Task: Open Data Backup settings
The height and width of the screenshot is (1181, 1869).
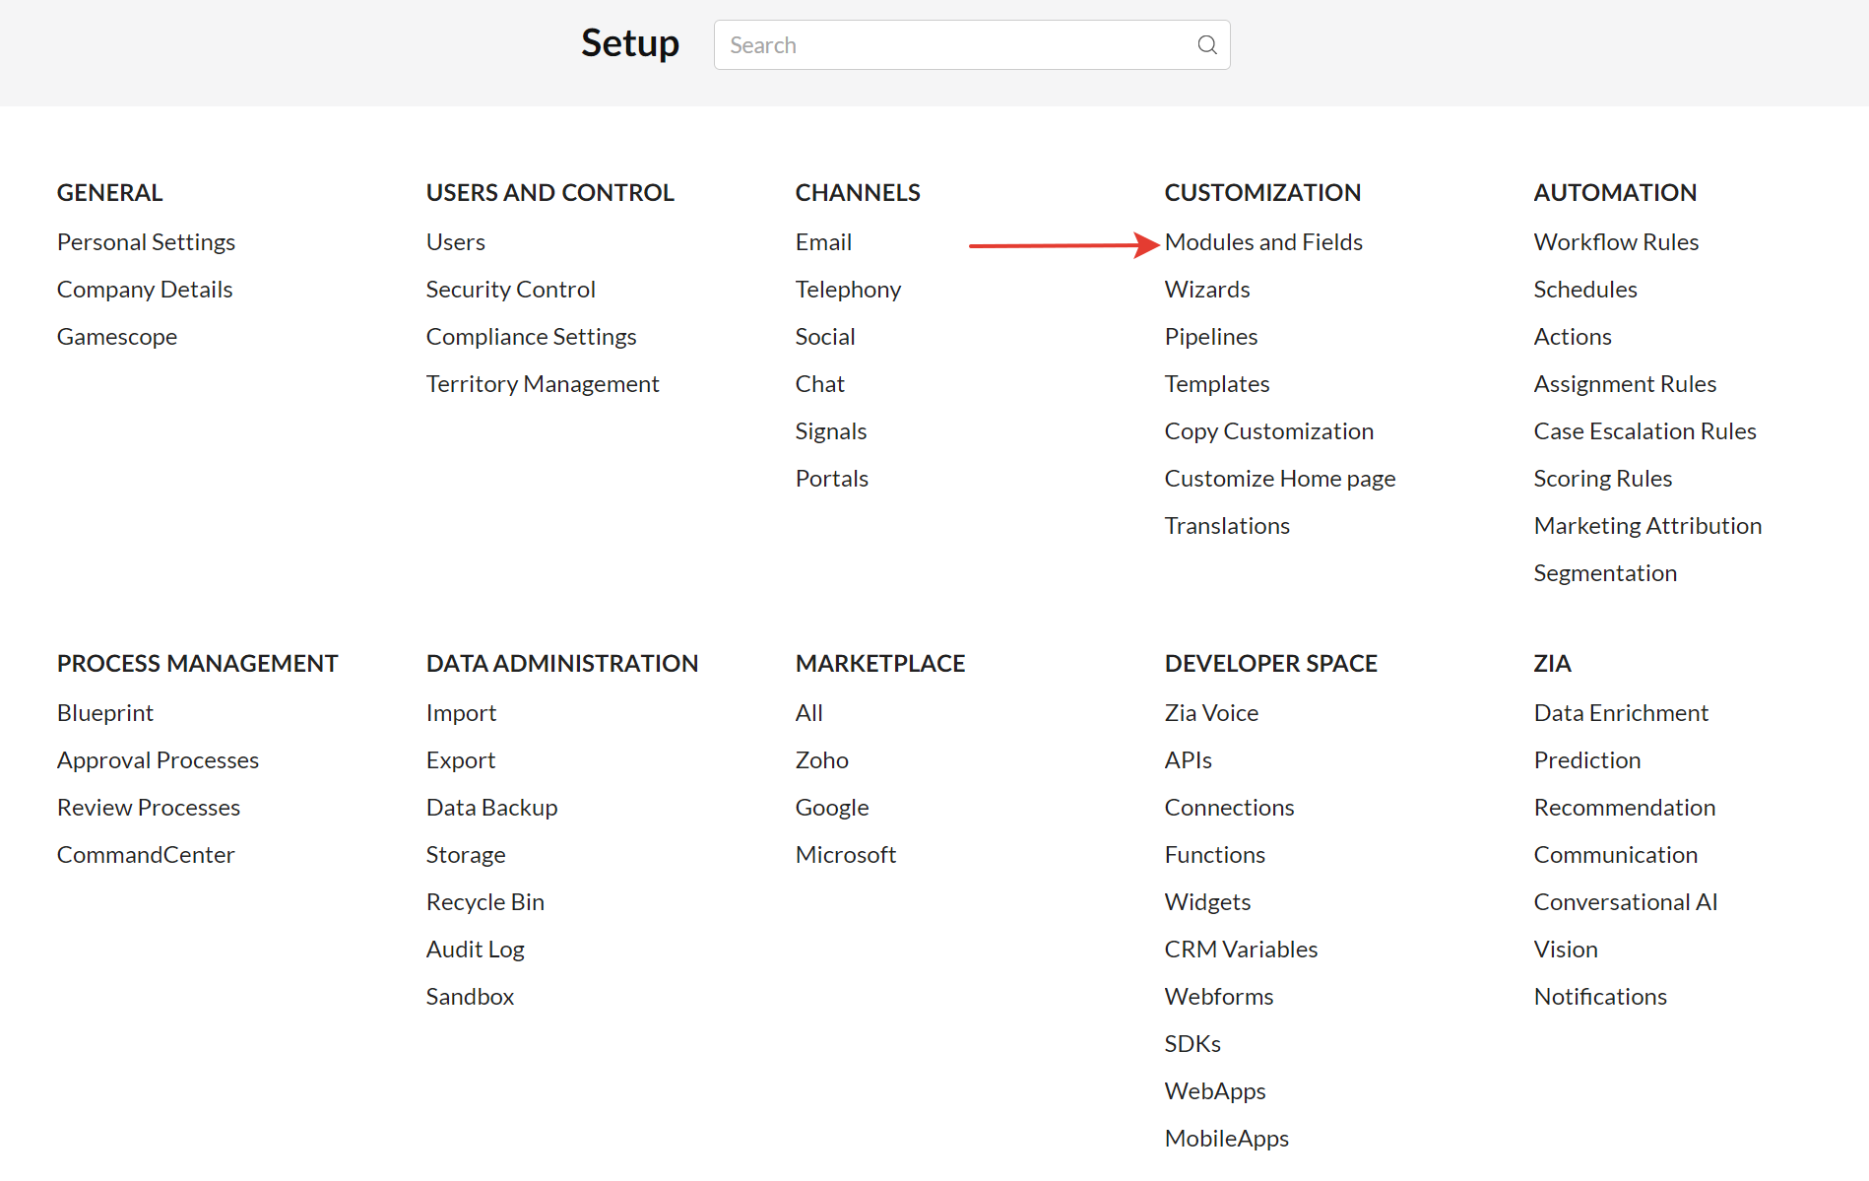Action: click(x=491, y=808)
